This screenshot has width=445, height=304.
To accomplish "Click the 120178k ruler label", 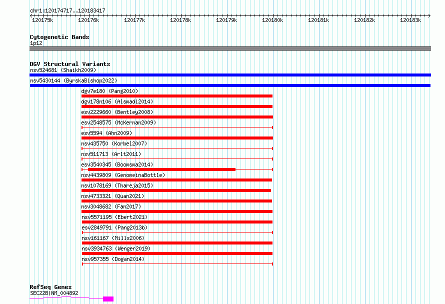I will coord(180,20).
